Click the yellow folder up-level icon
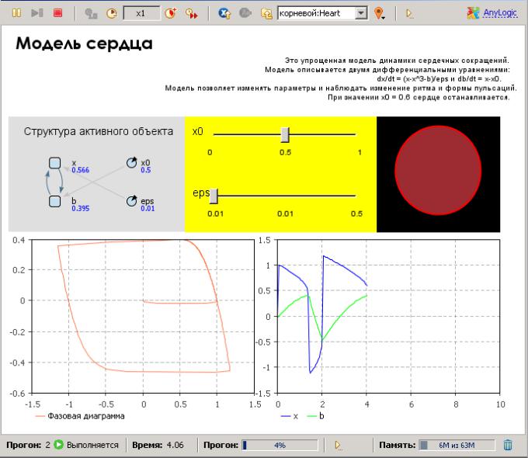The image size is (528, 458). (266, 13)
